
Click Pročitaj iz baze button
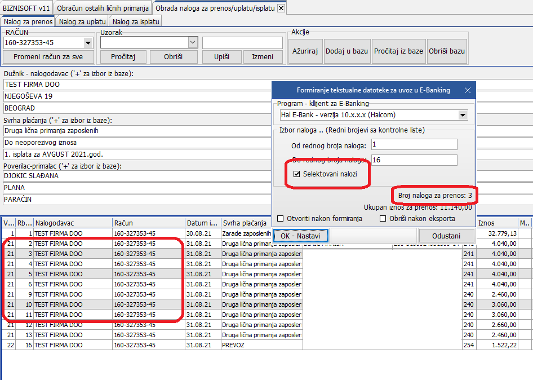point(398,51)
